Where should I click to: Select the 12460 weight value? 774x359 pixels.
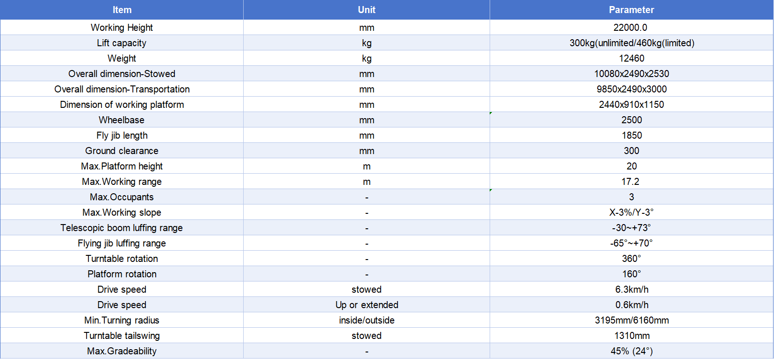631,58
